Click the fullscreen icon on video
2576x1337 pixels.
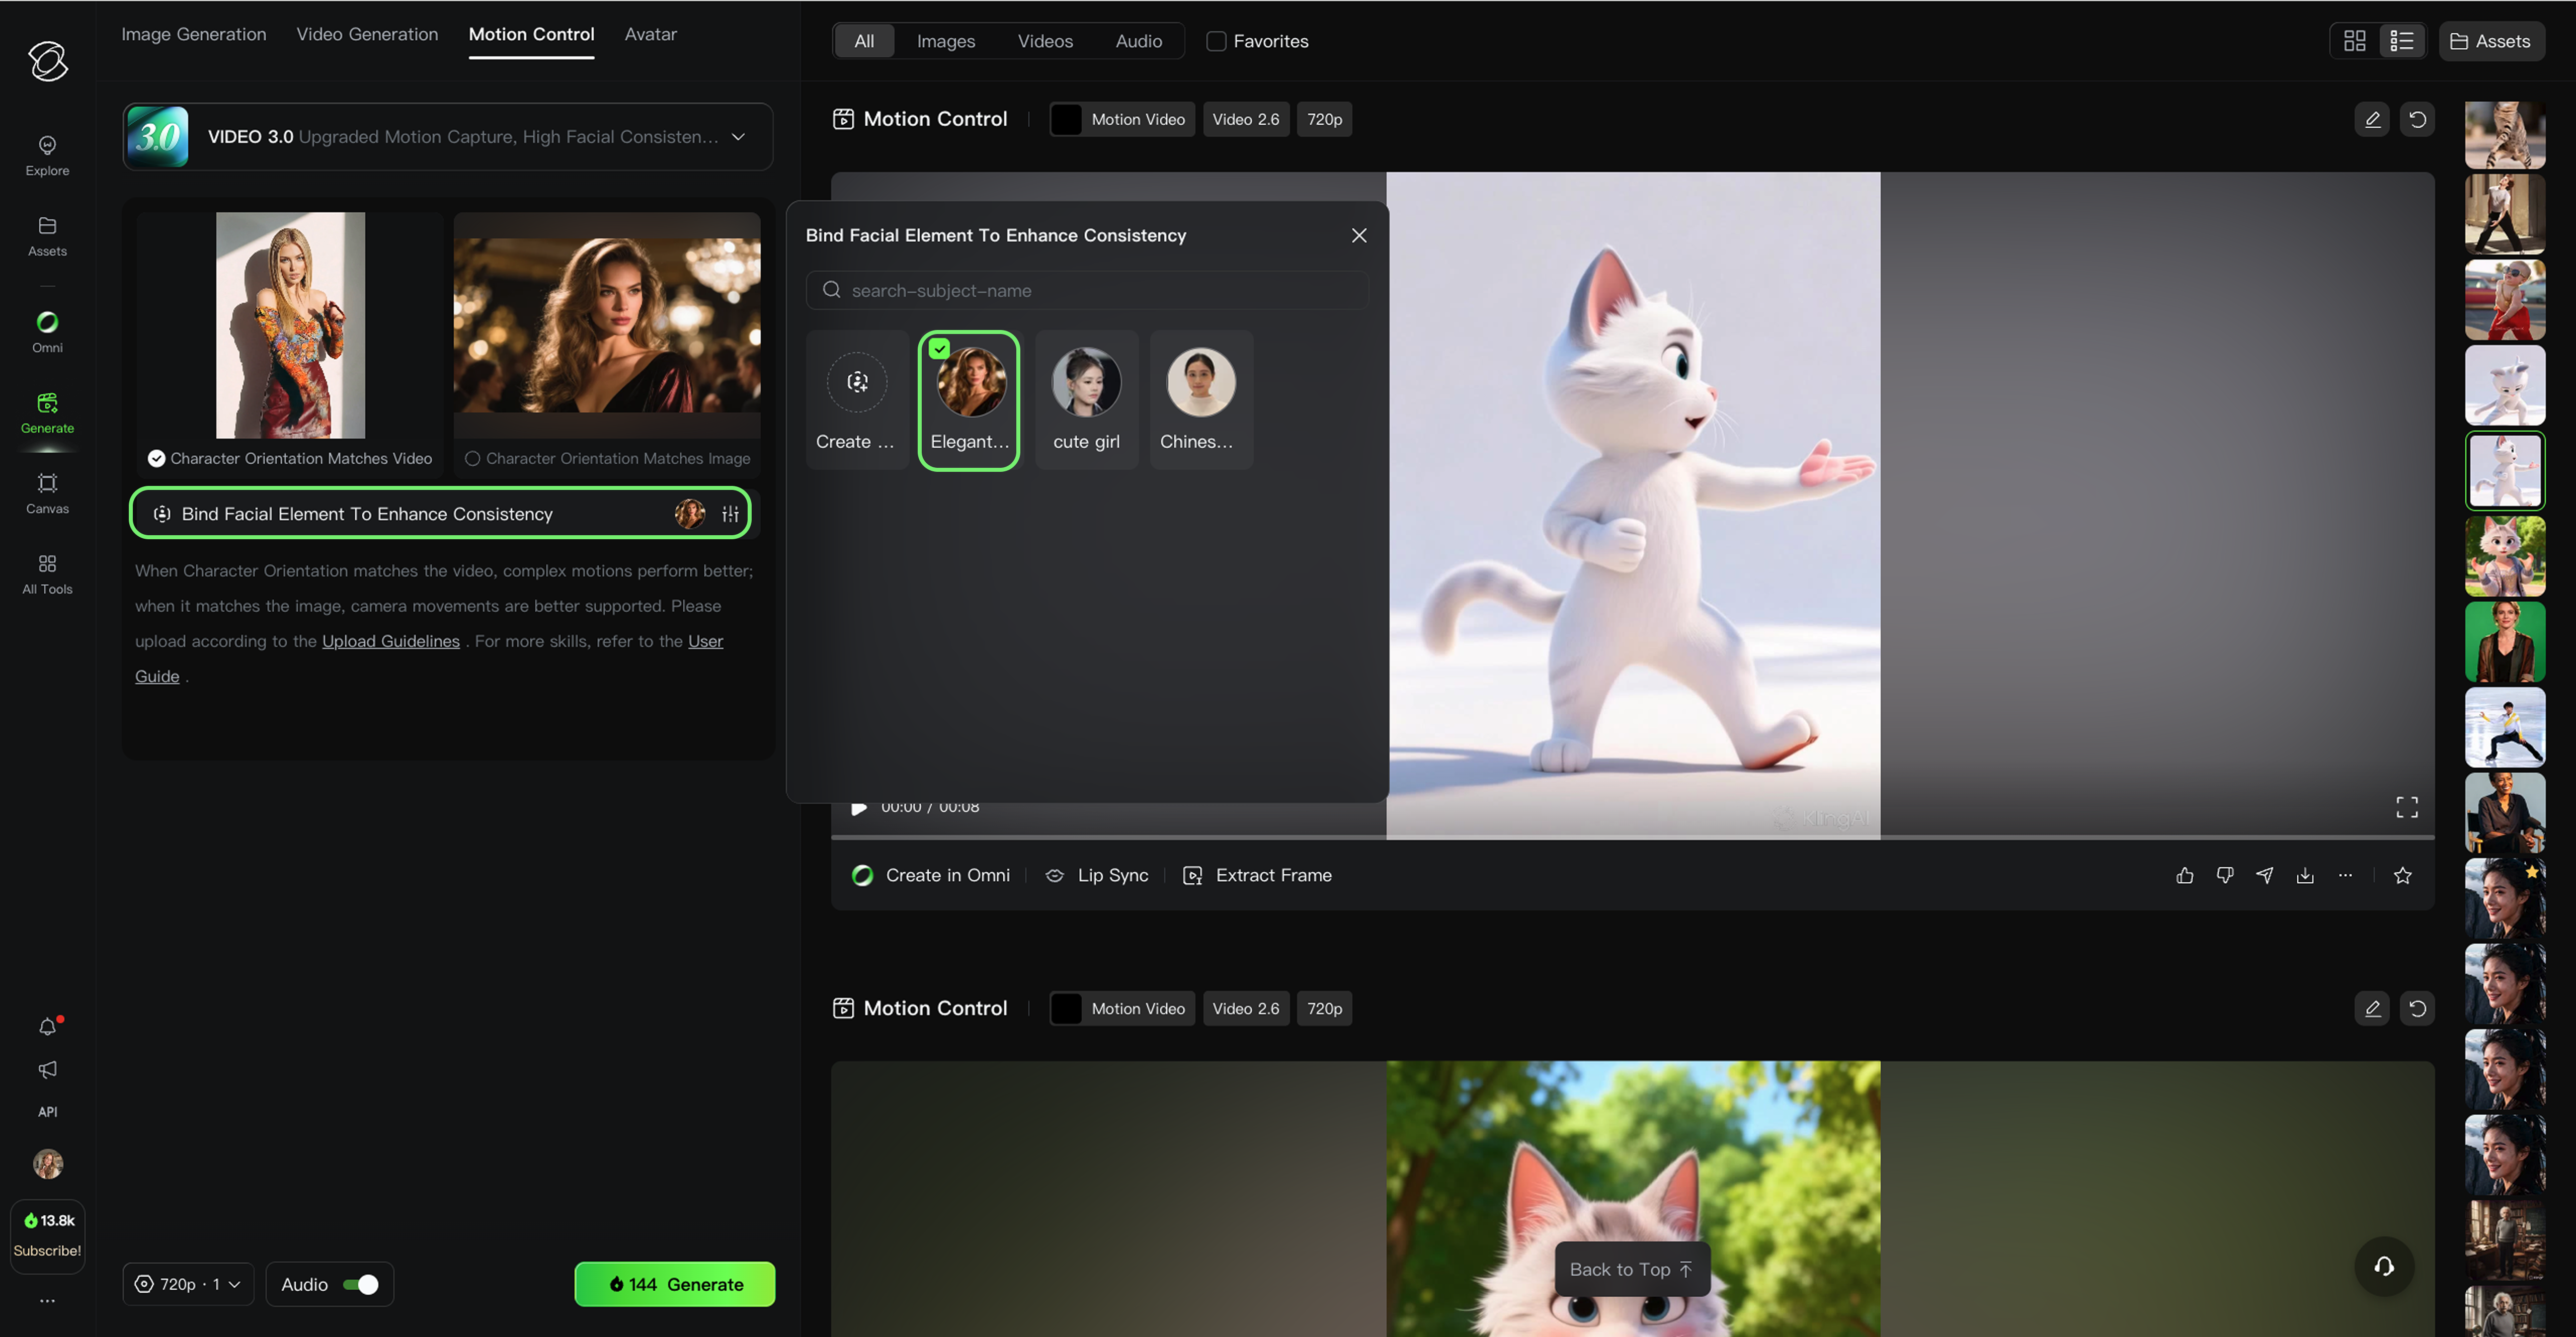tap(2406, 807)
